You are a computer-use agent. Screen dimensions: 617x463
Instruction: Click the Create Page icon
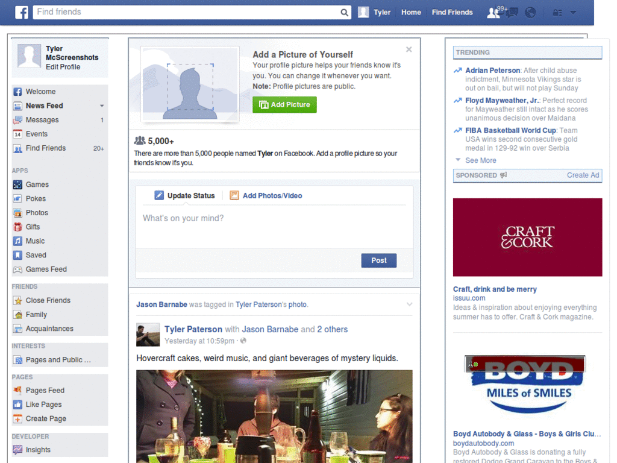coord(17,419)
